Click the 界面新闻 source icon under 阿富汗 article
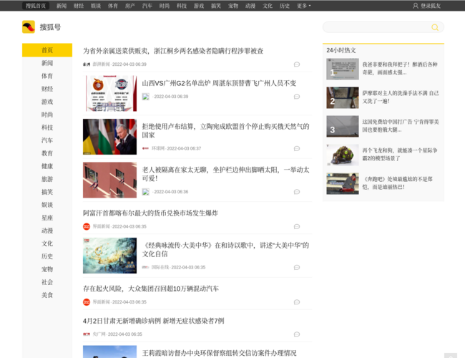Image resolution: width=465 pixels, height=358 pixels. point(87,226)
